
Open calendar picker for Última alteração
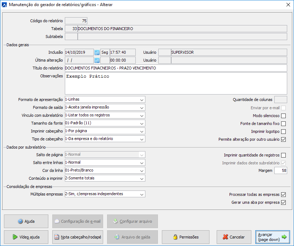tap(97, 60)
